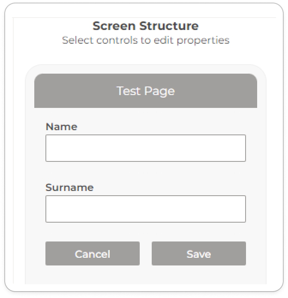Choose the Name textbox to edit properties
288x298 pixels.
(x=145, y=148)
